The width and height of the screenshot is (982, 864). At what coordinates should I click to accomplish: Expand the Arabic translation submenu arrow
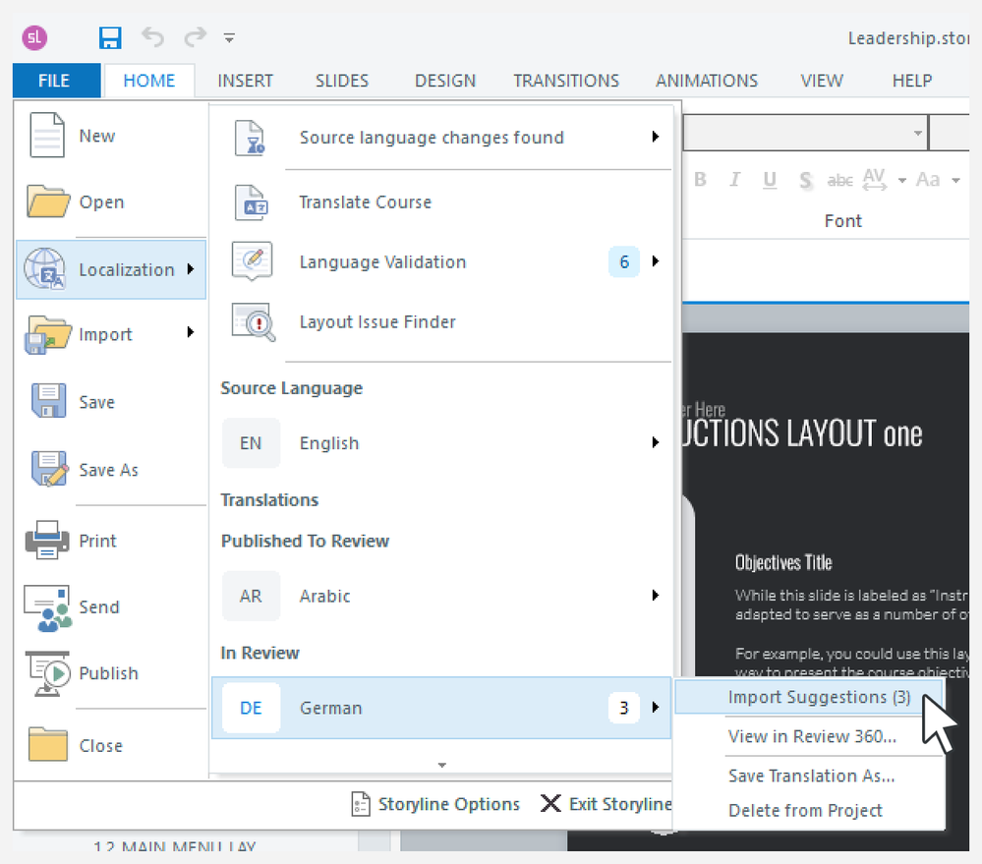655,596
